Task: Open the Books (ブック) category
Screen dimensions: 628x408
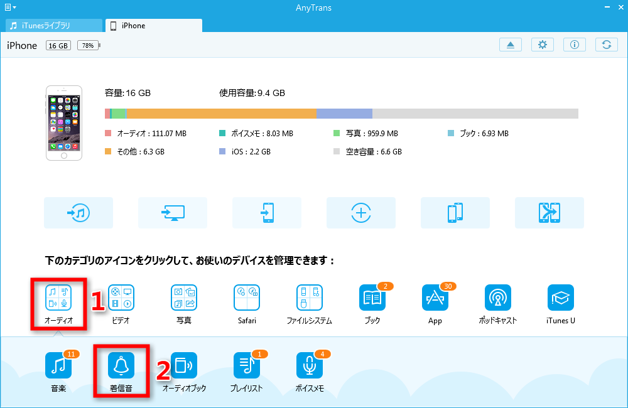Action: (x=372, y=298)
